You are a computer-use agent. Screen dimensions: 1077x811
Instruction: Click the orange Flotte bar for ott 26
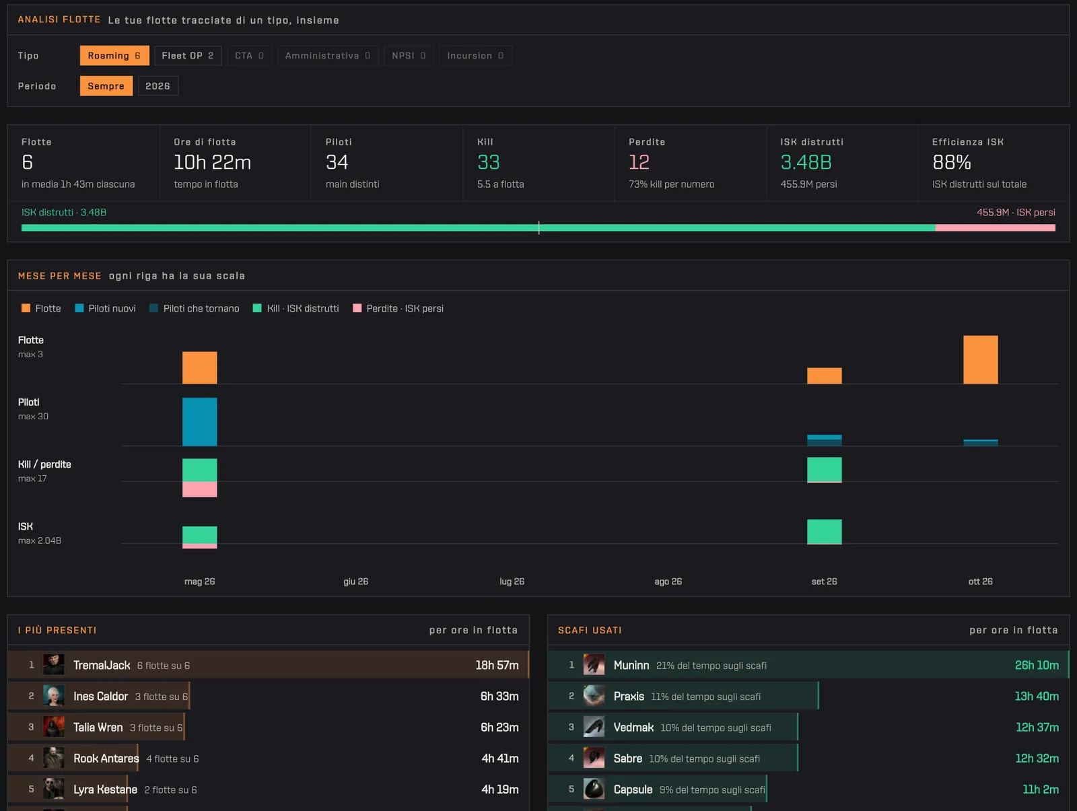coord(980,359)
